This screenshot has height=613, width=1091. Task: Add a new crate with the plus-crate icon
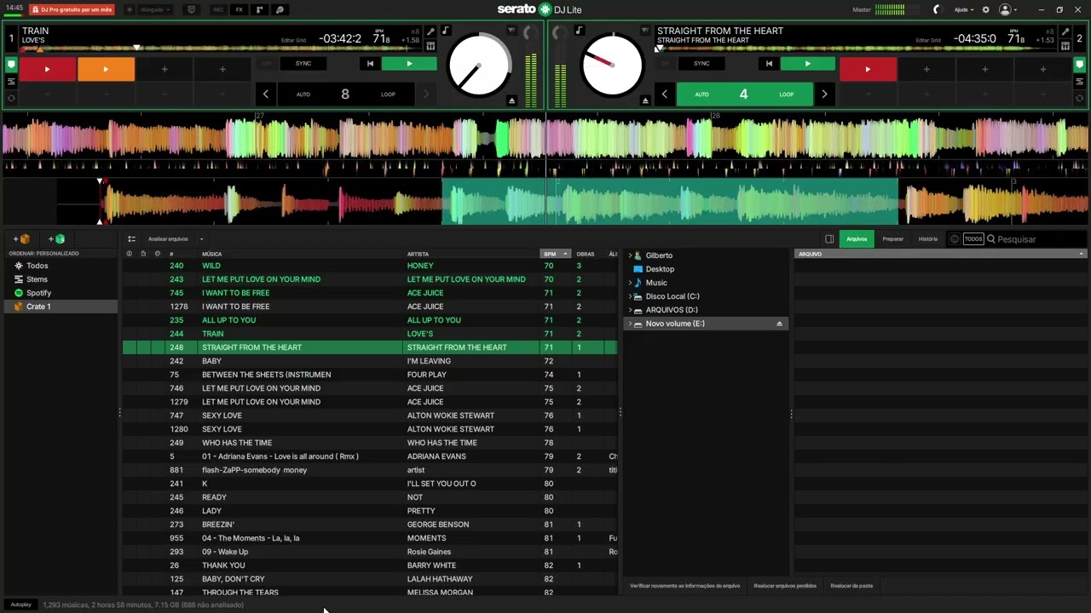(21, 239)
